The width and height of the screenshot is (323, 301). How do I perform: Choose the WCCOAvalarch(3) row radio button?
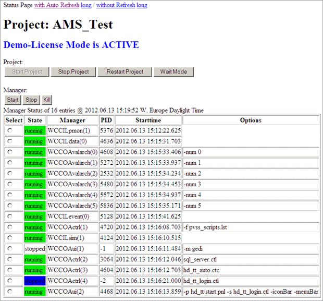pos(10,185)
